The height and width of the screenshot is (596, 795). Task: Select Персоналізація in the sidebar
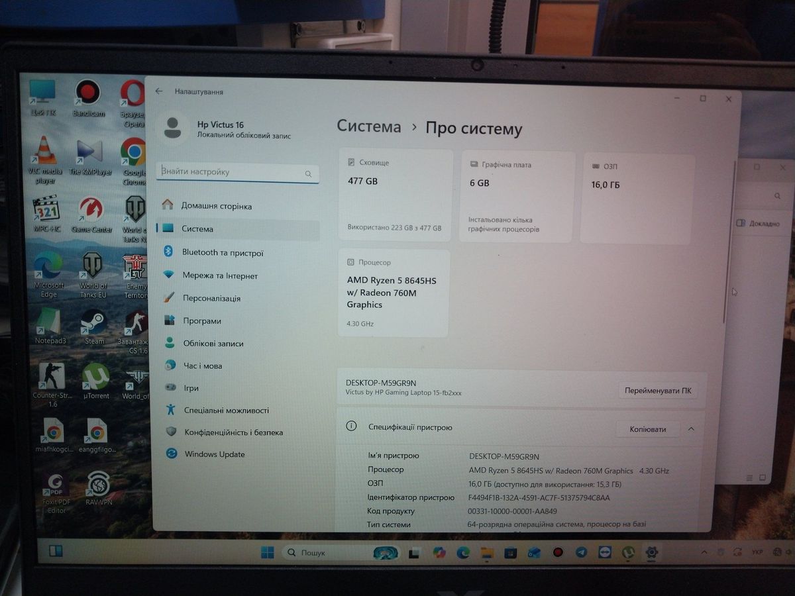(x=211, y=298)
